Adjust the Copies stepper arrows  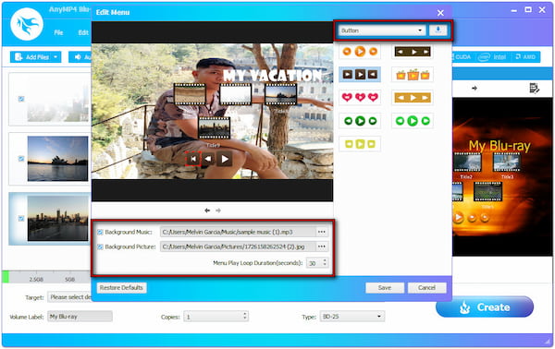(244, 316)
